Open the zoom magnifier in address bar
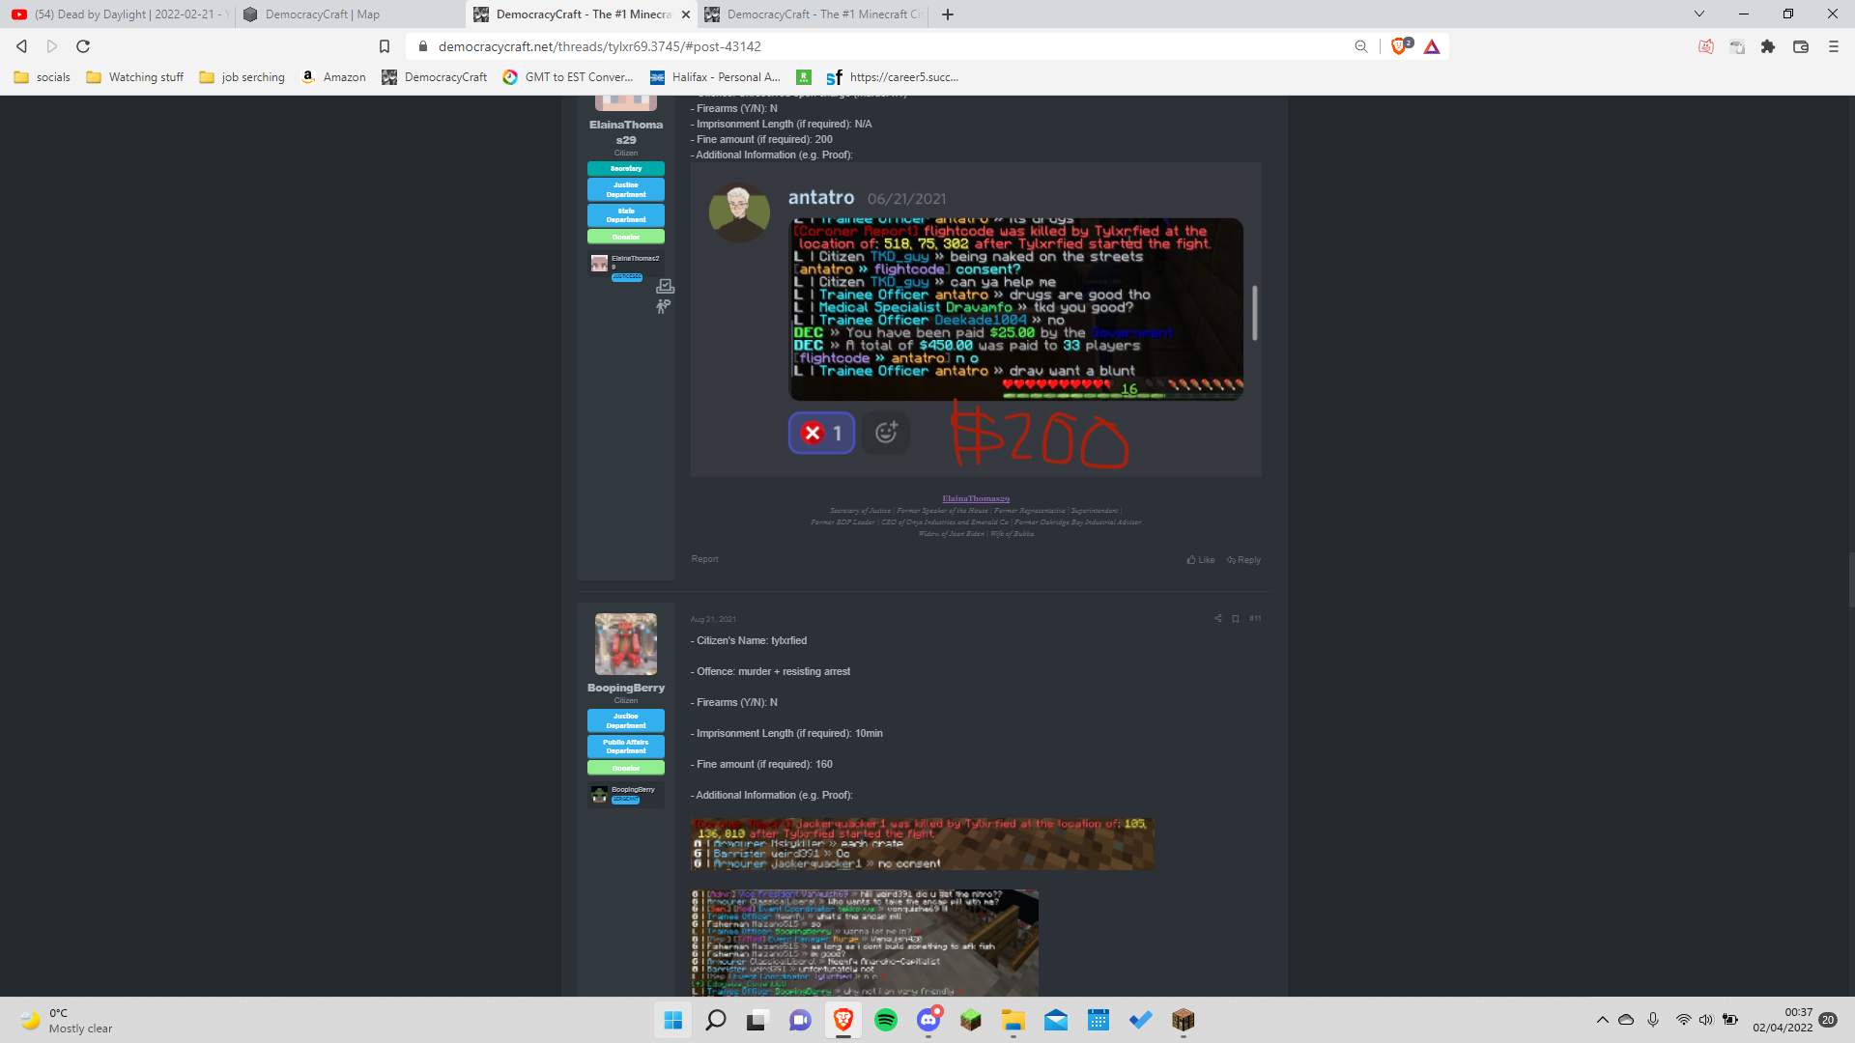This screenshot has width=1855, height=1043. (1361, 46)
